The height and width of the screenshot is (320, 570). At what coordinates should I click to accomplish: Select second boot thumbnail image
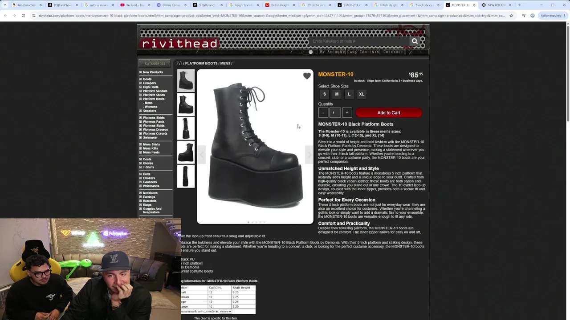click(x=186, y=104)
